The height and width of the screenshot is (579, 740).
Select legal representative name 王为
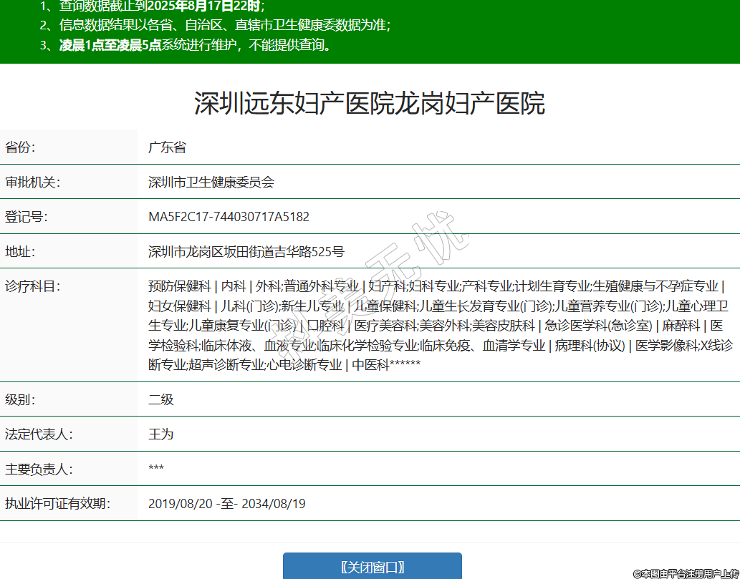click(x=160, y=434)
